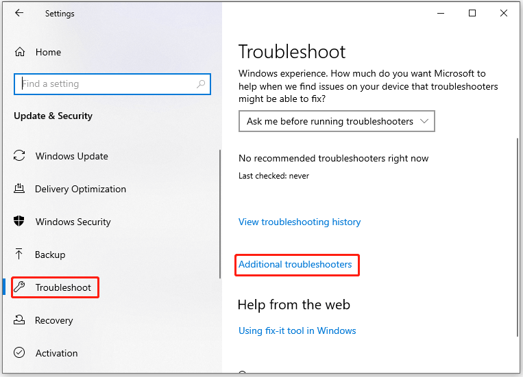The width and height of the screenshot is (523, 377).
Task: Click the search magnifier icon
Action: pos(201,84)
